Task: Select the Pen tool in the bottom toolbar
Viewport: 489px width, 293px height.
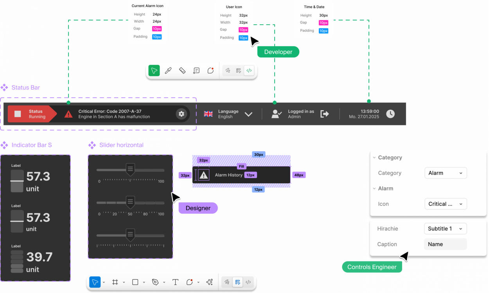Action: pyautogui.click(x=155, y=282)
